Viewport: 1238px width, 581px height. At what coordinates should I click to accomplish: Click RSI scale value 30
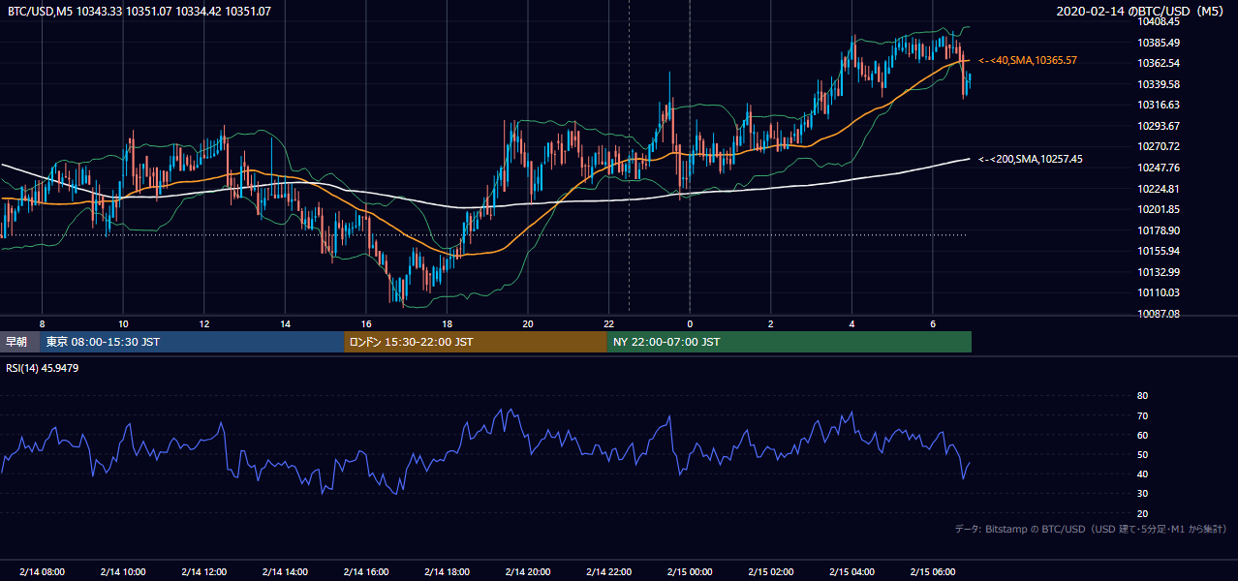point(1142,494)
